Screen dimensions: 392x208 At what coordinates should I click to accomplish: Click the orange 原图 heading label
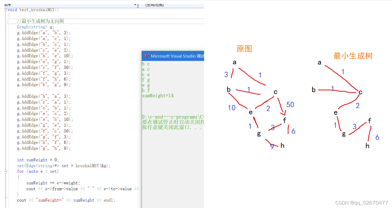pos(244,49)
